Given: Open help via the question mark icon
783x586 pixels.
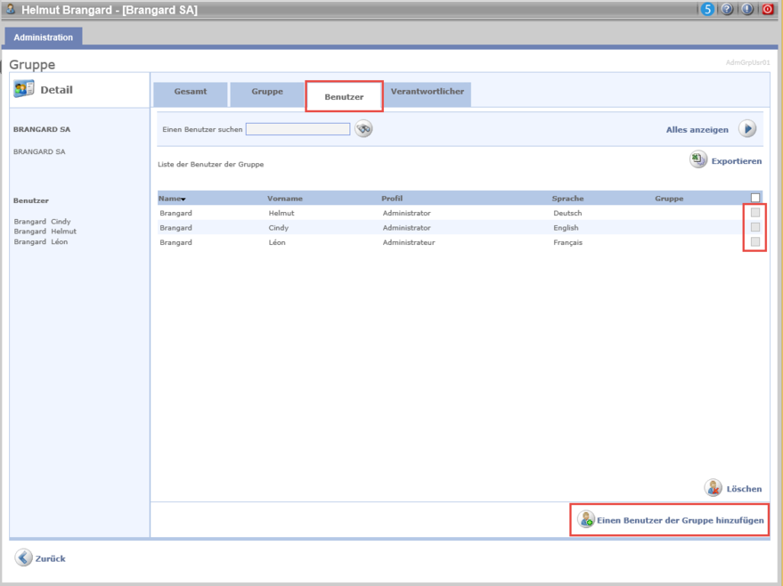Looking at the screenshot, I should (728, 10).
